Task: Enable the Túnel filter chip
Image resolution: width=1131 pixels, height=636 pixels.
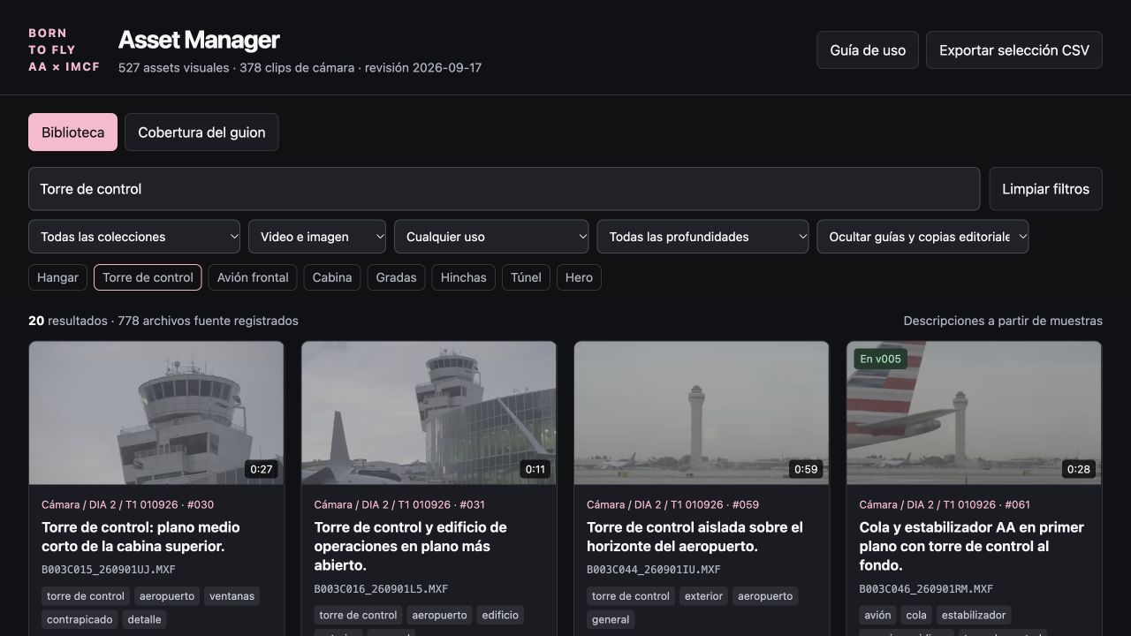Action: [526, 277]
